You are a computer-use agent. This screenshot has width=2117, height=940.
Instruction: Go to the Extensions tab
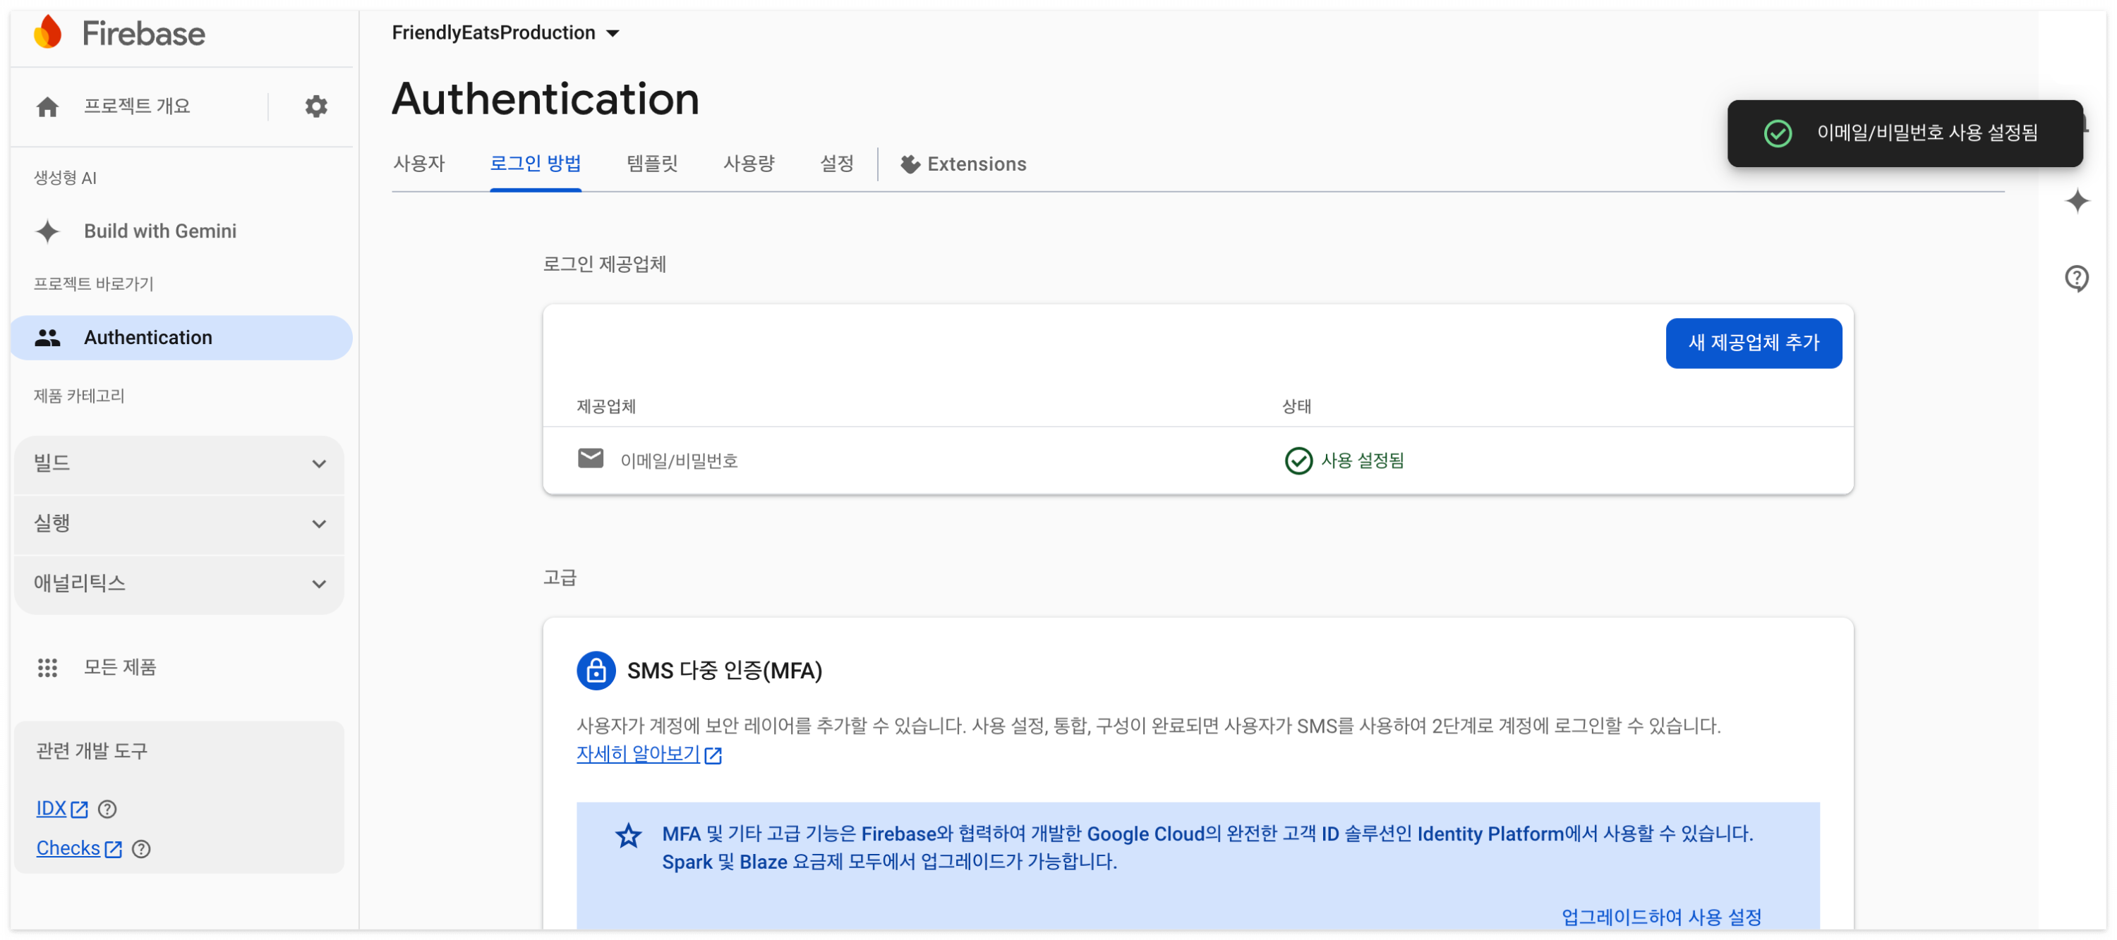click(963, 164)
